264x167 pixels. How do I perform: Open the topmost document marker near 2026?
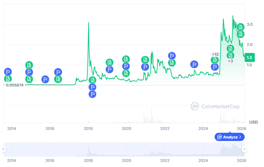click(241, 27)
